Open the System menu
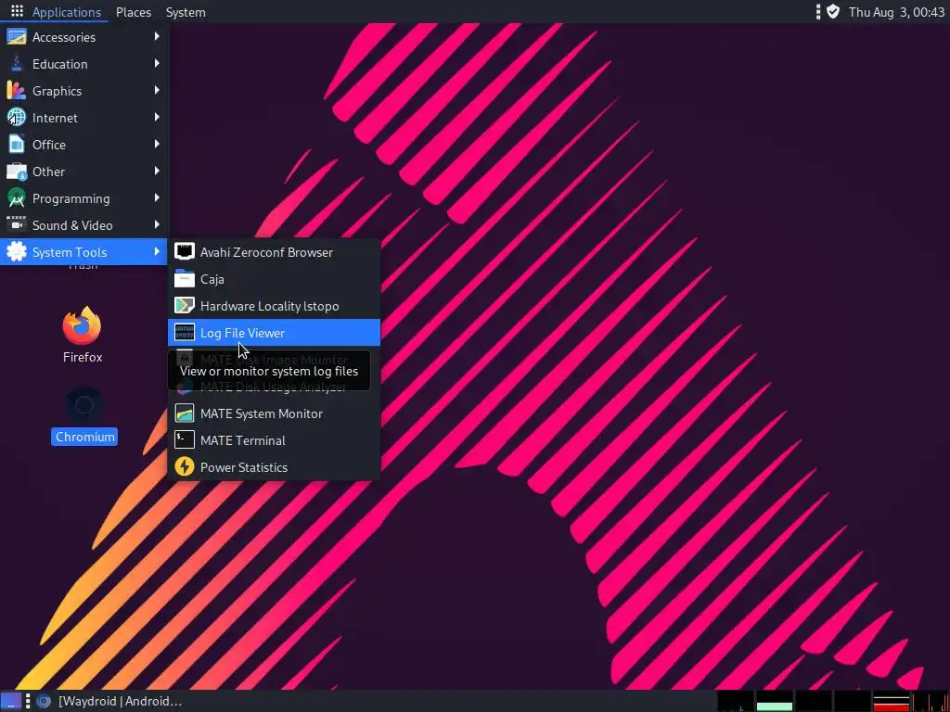The height and width of the screenshot is (712, 950). coord(186,12)
